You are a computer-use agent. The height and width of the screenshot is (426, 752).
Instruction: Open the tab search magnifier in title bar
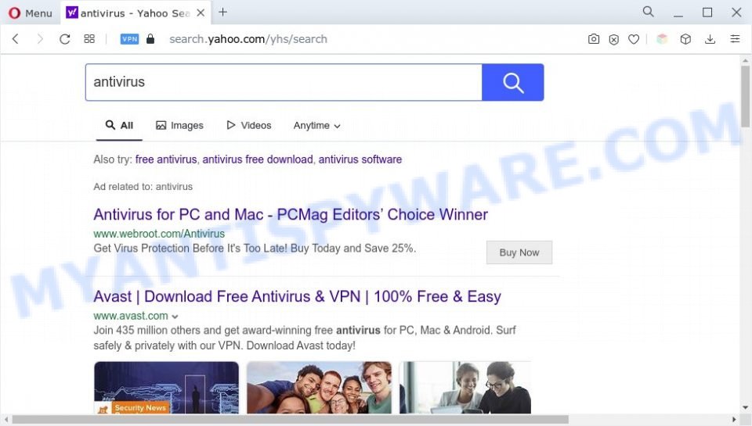click(x=648, y=12)
